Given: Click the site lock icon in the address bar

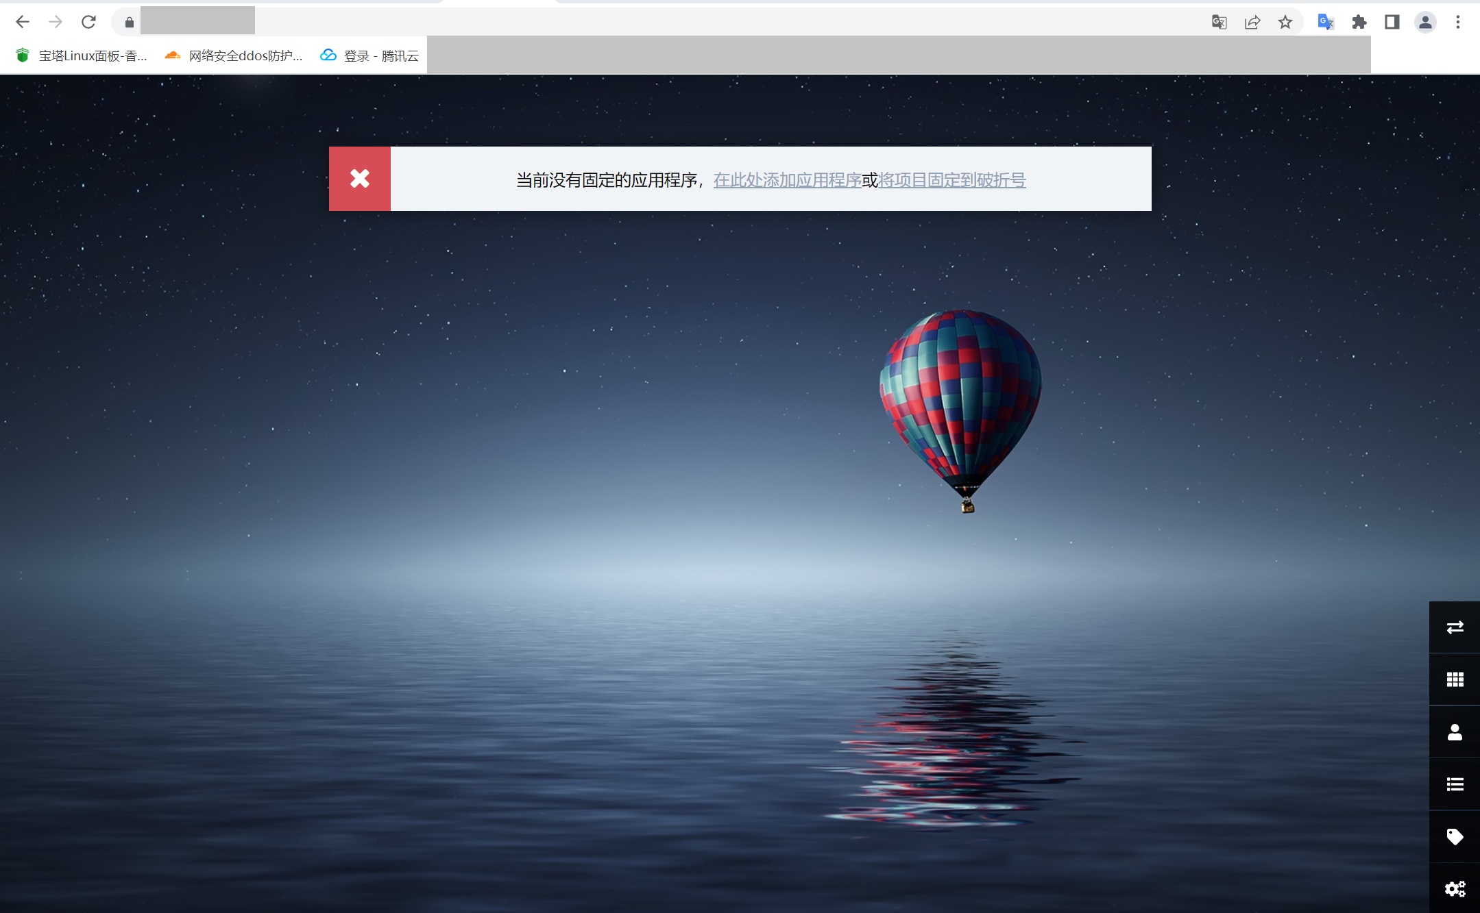Looking at the screenshot, I should point(129,22).
